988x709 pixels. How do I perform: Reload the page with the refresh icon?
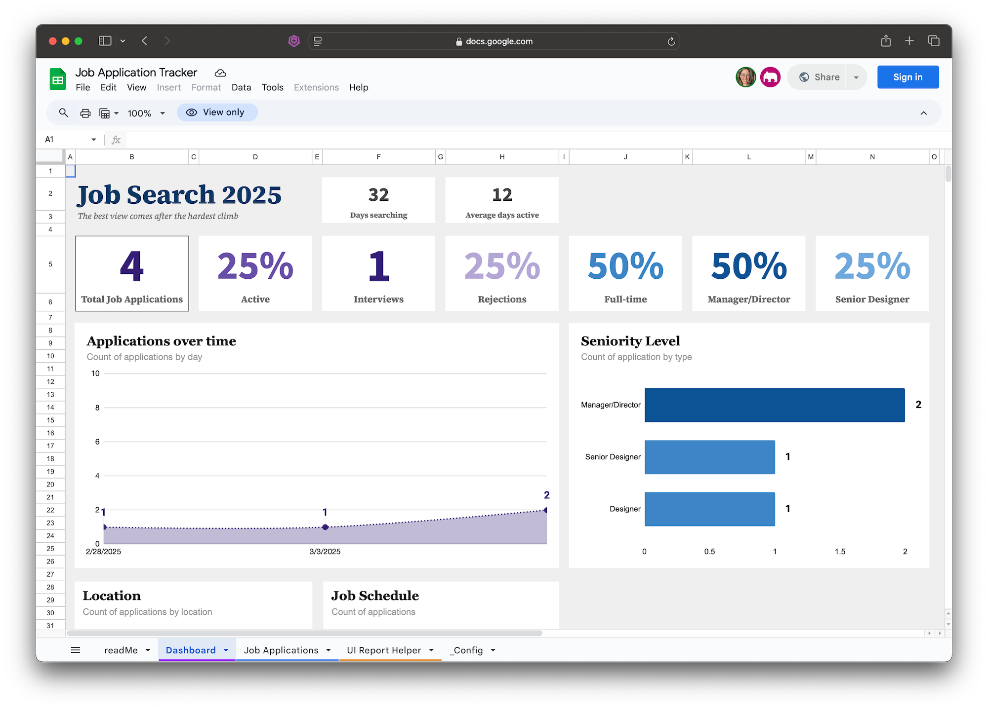[671, 41]
